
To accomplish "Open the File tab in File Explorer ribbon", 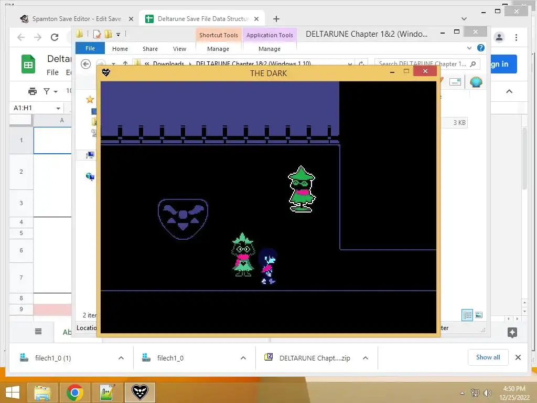I will pyautogui.click(x=90, y=48).
